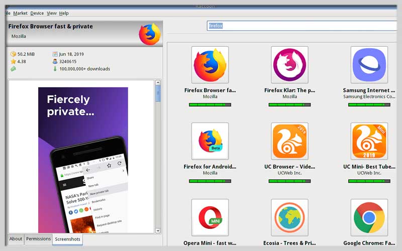Click the UC Mini- Best Tube... title
The height and width of the screenshot is (251, 402).
click(369, 167)
